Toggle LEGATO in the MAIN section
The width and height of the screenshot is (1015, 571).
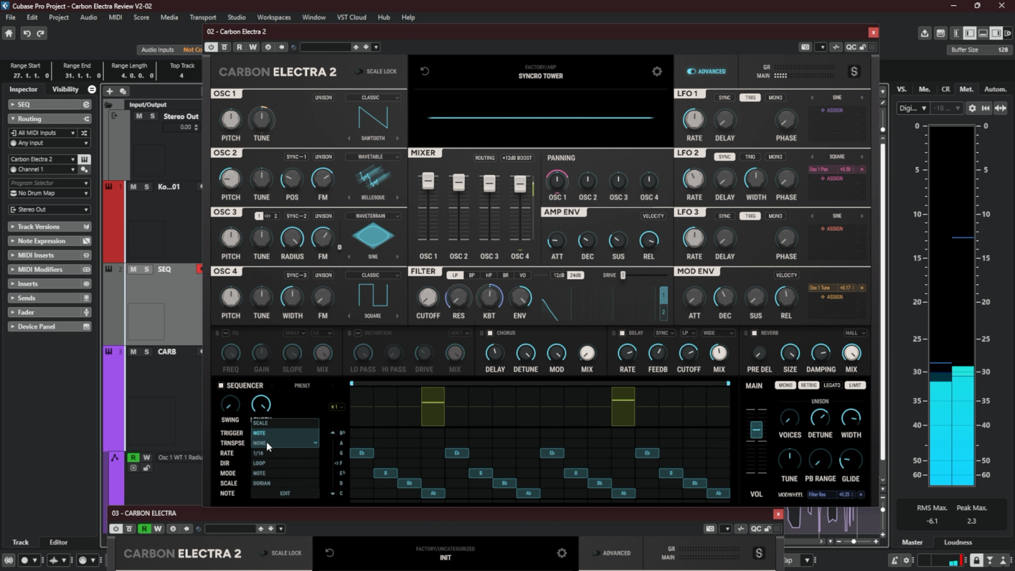point(832,385)
